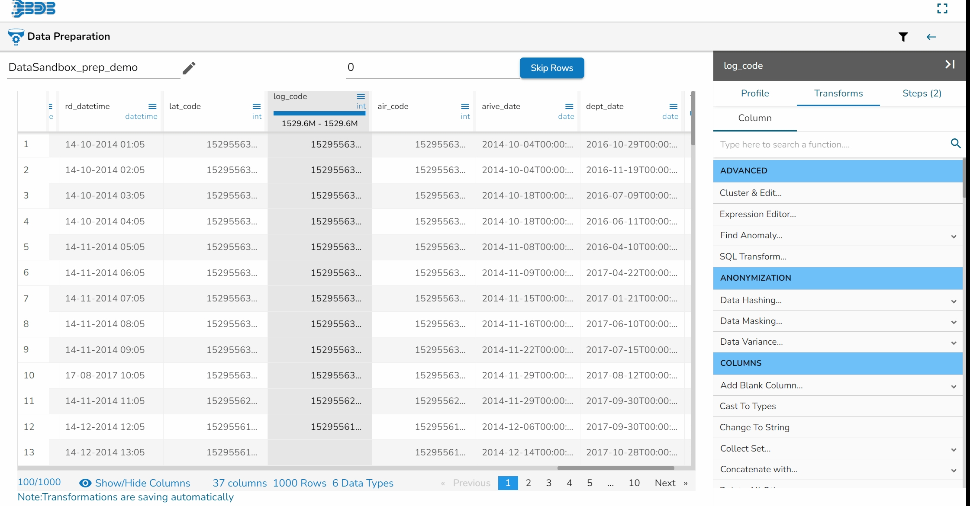The width and height of the screenshot is (970, 506).
Task: Expand Data Hashing options
Action: click(x=954, y=301)
